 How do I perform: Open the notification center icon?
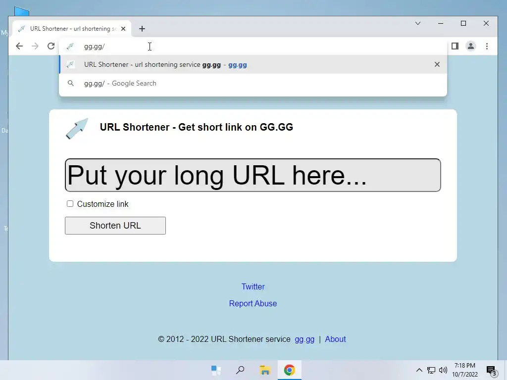pos(492,370)
